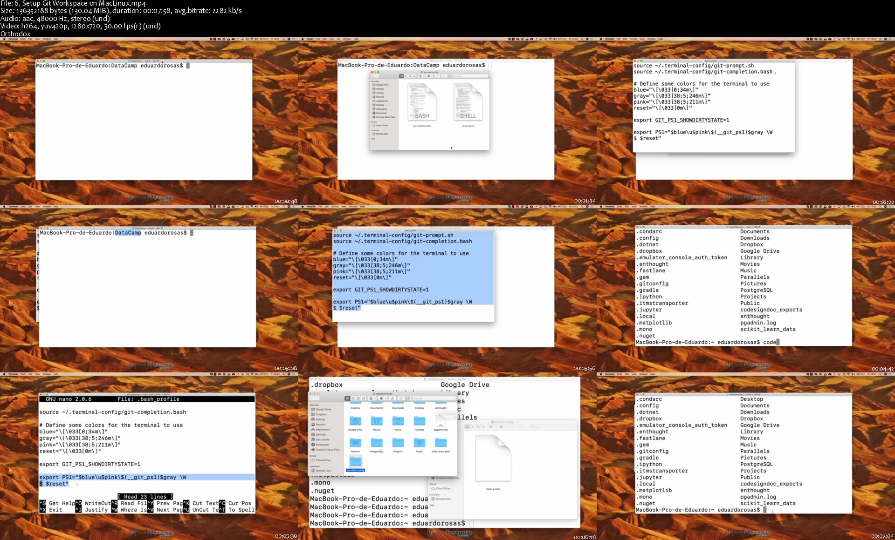Open the Terminal menu in 00:00:48 frame menu bar
This screenshot has width=895, height=540.
[x=13, y=39]
